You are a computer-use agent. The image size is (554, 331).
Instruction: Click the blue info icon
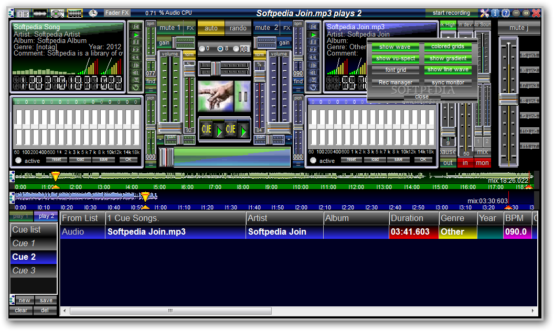495,13
